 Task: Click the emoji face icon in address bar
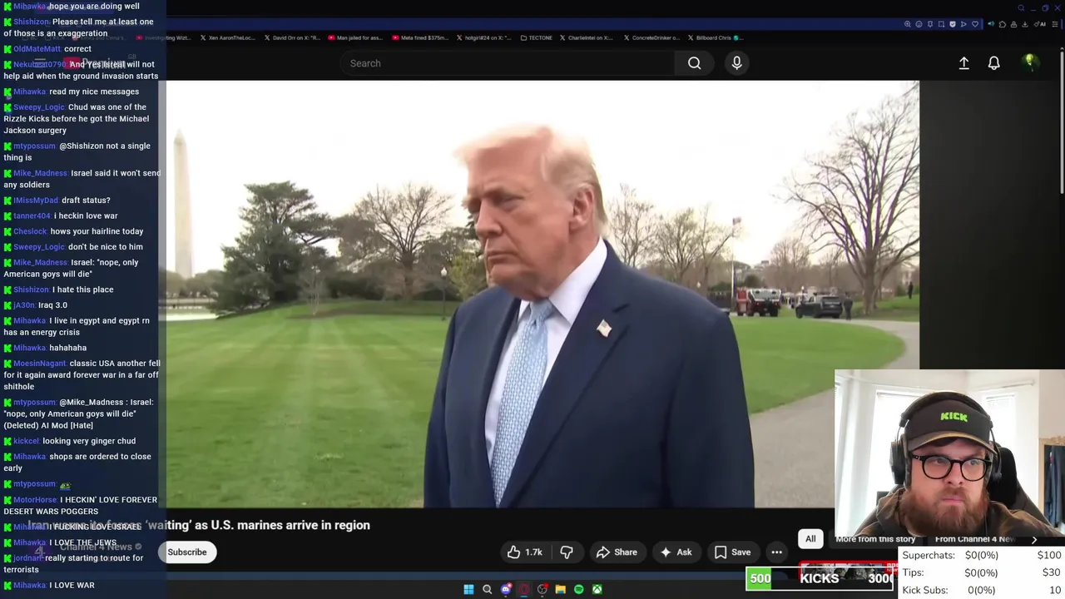919,24
